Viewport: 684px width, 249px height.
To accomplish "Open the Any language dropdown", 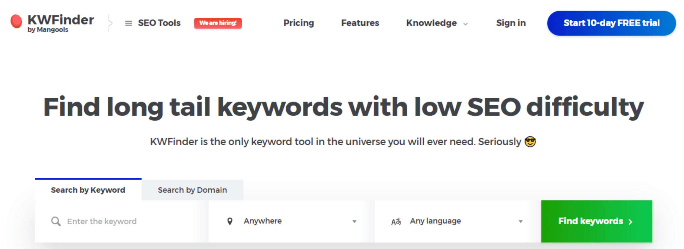I will (458, 221).
